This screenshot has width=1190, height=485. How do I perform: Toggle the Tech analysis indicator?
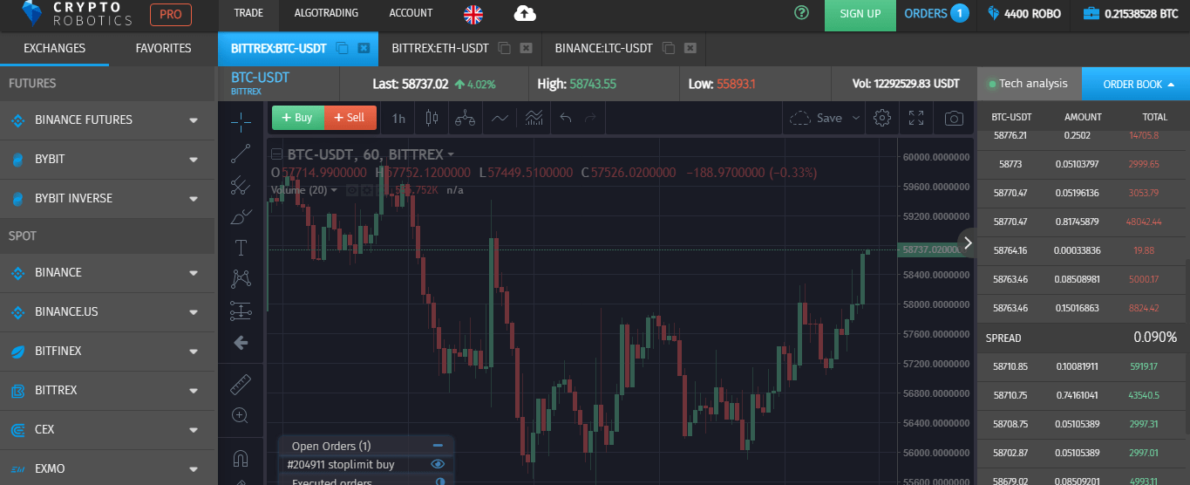(1028, 84)
